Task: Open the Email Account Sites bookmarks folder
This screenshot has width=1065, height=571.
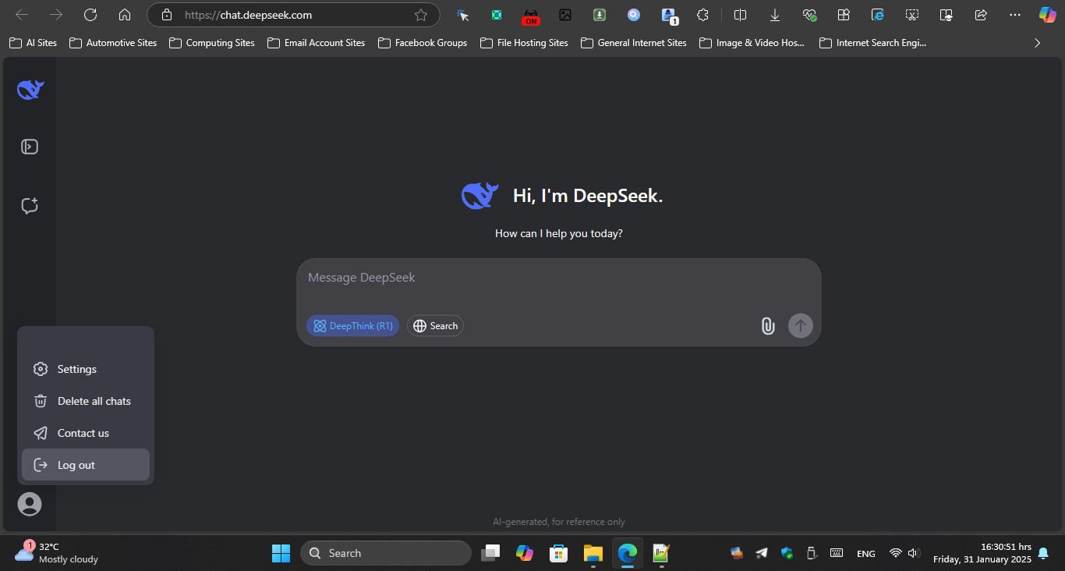Action: click(316, 43)
